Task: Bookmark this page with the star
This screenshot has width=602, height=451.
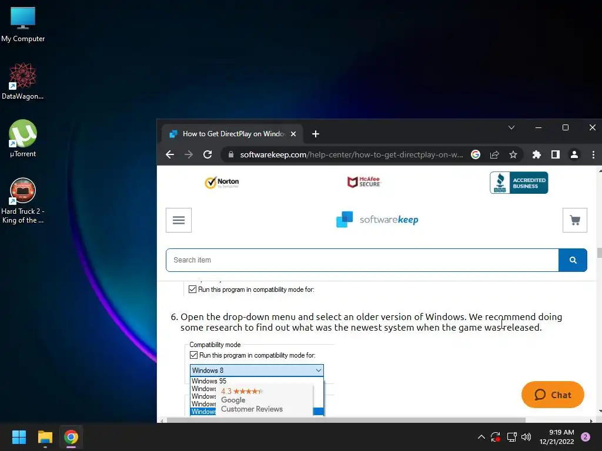Action: click(x=513, y=154)
